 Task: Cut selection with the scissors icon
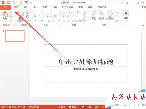tap(11, 12)
